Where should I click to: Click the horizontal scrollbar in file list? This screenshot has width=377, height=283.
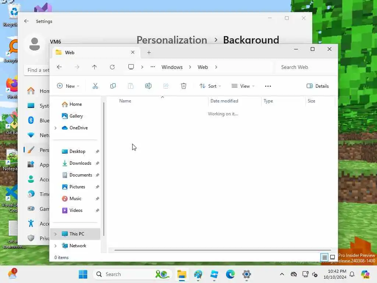[223, 250]
